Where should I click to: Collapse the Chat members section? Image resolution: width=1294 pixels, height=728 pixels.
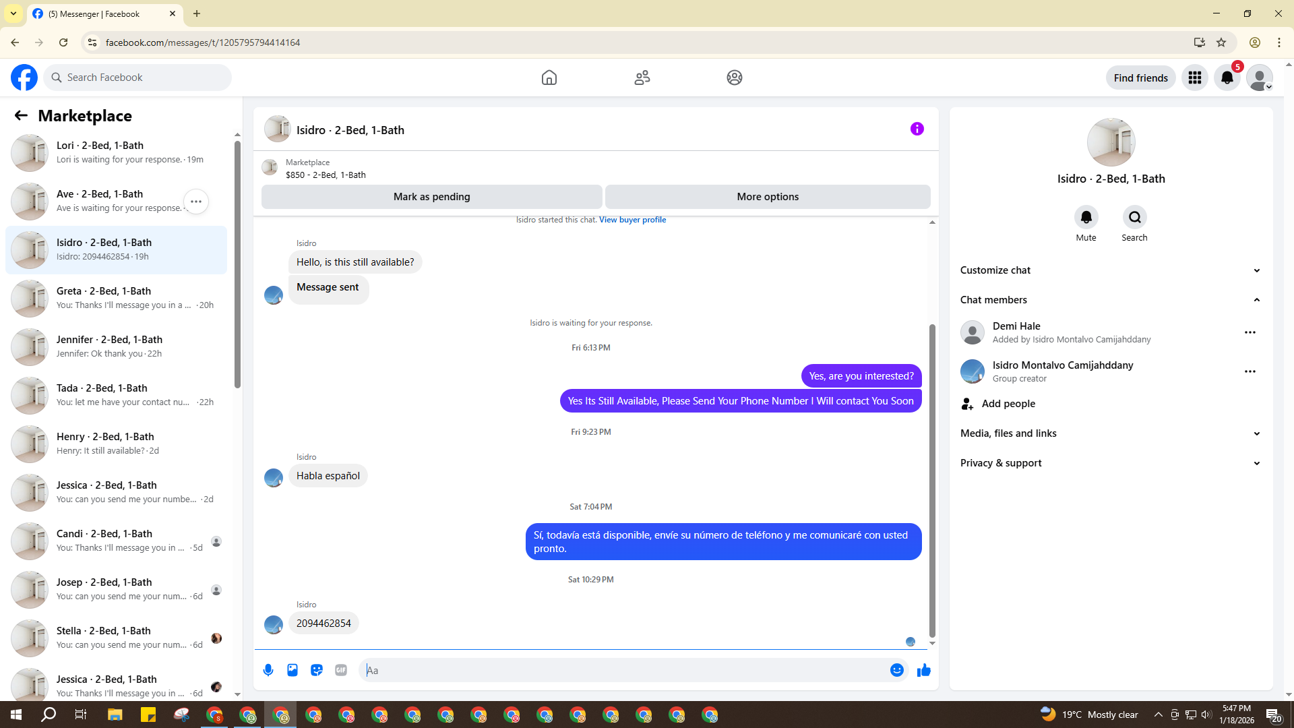(x=1110, y=300)
